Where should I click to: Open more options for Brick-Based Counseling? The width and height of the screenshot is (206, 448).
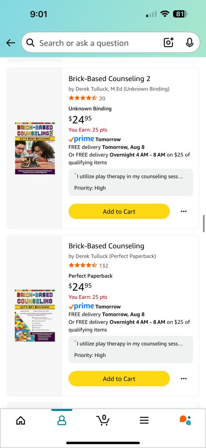point(184,379)
